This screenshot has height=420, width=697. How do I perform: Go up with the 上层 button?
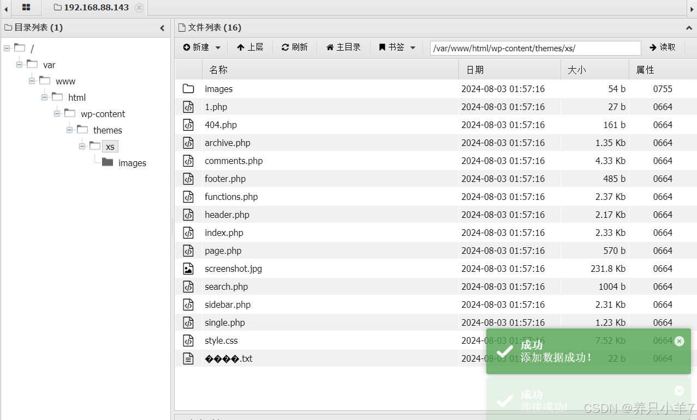click(x=250, y=47)
